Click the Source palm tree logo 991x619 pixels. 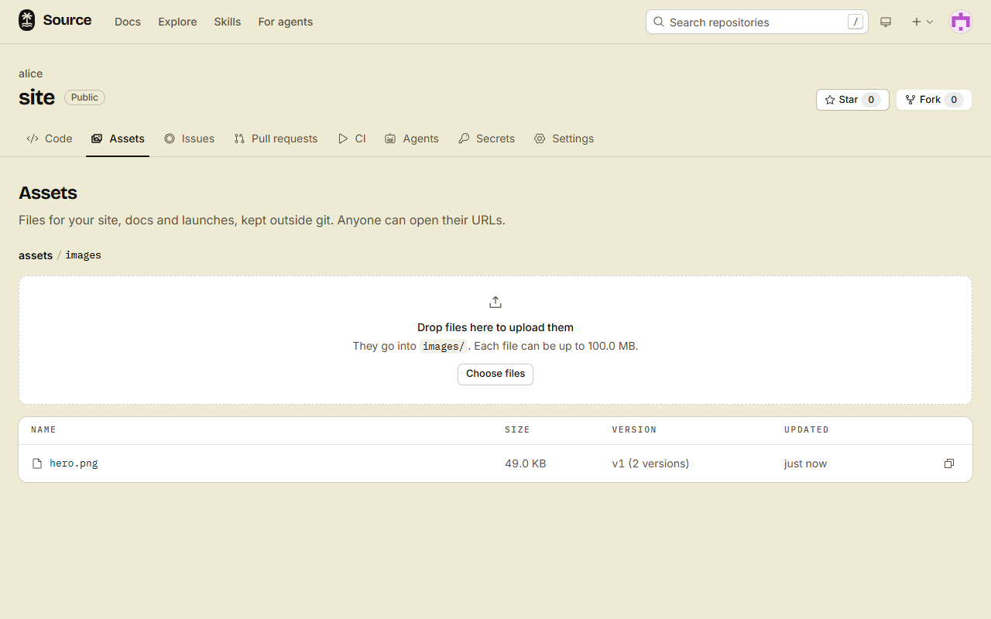27,21
